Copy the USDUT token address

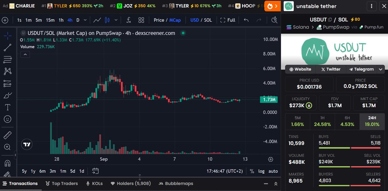(330, 20)
